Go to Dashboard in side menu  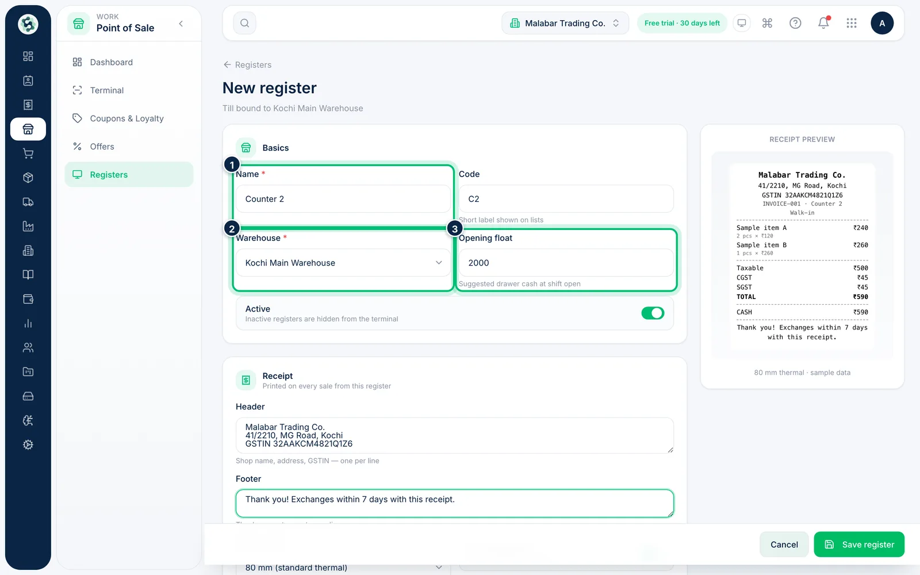pyautogui.click(x=129, y=62)
